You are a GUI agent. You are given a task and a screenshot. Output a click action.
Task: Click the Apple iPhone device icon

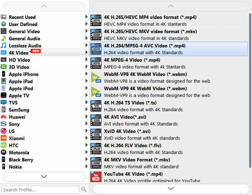(x=3, y=74)
